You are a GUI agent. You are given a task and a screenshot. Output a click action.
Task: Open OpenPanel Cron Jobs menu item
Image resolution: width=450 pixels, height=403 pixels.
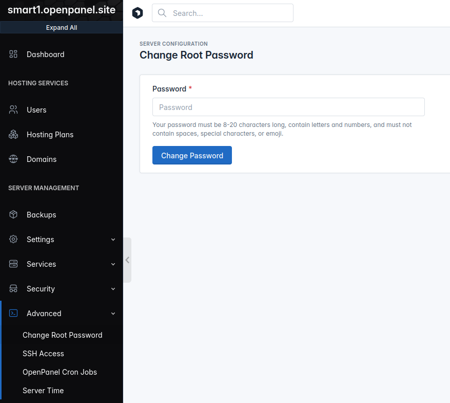coord(60,372)
